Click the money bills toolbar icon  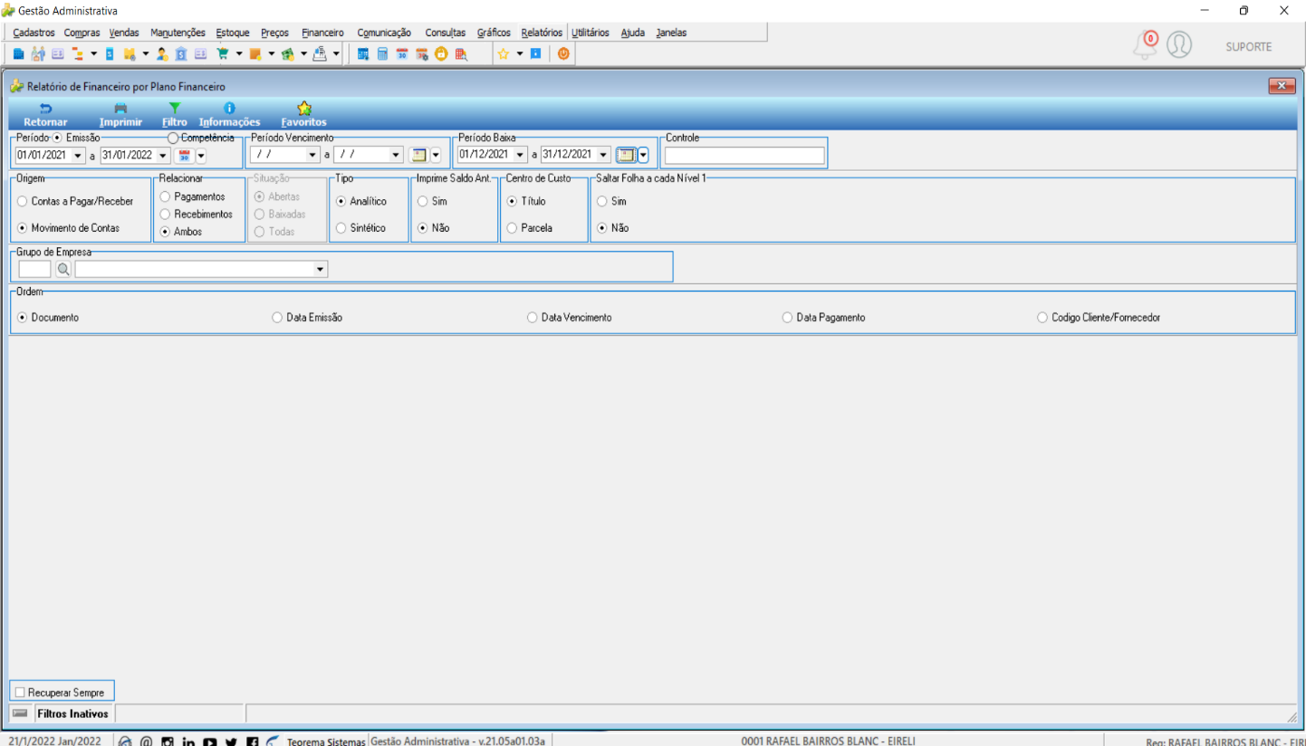pos(288,54)
